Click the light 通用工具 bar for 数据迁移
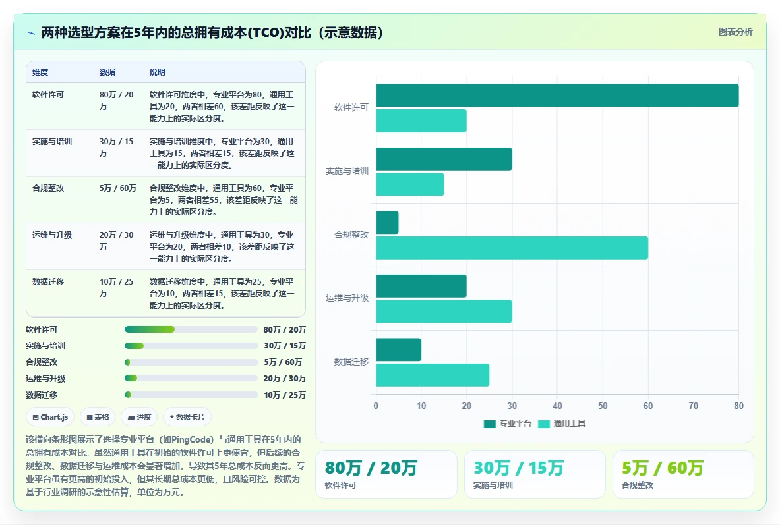780x525 pixels. click(x=433, y=375)
